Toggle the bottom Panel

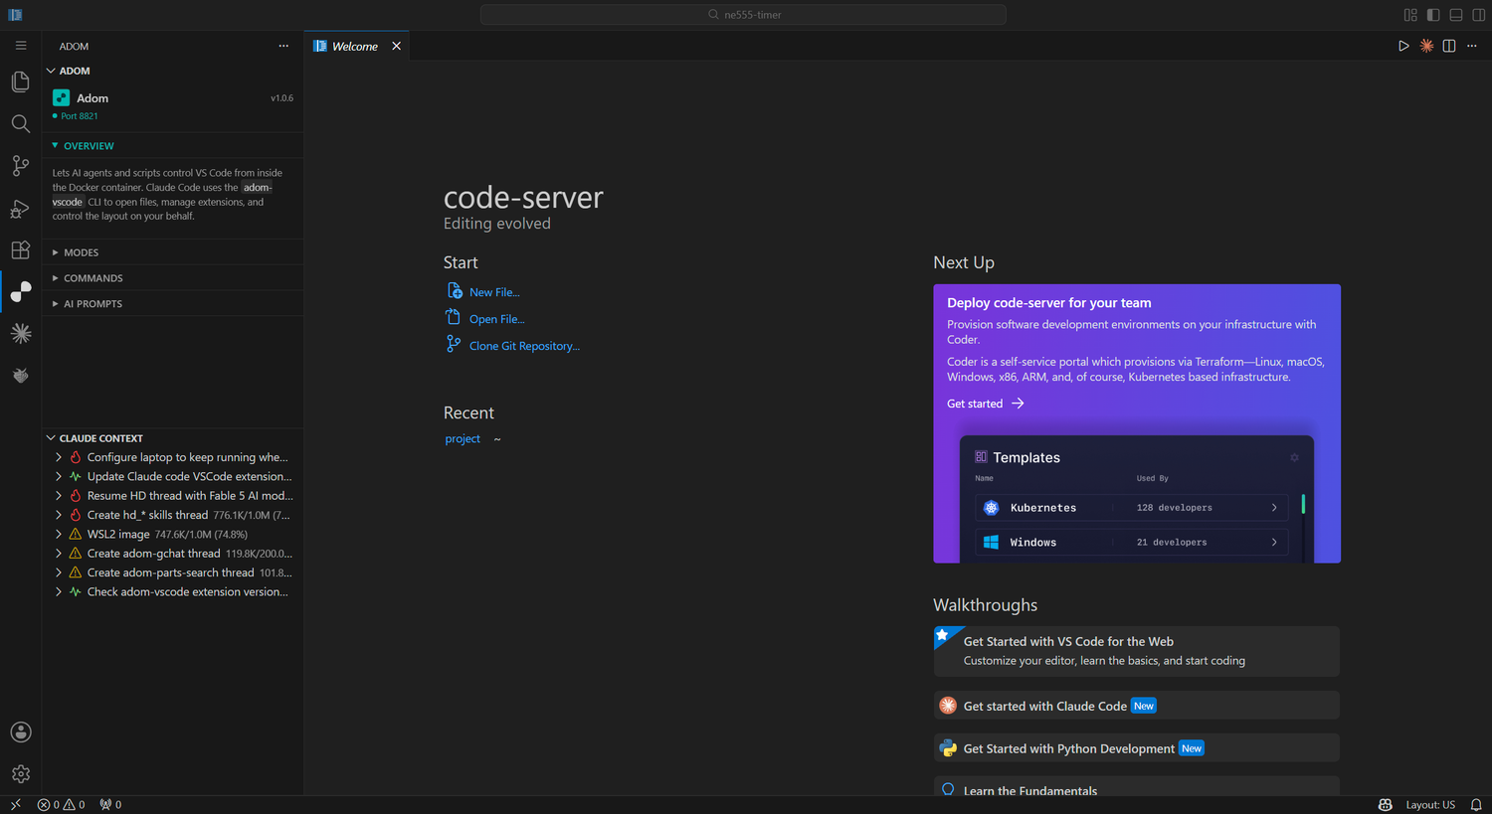1456,15
